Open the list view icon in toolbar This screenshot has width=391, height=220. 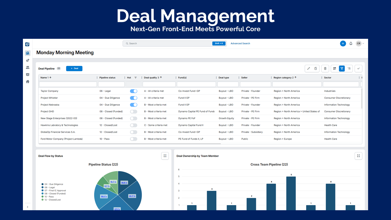coord(349,68)
